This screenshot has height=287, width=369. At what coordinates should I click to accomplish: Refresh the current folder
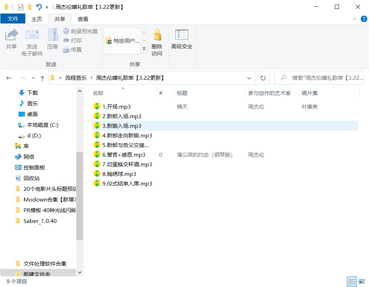(263, 78)
